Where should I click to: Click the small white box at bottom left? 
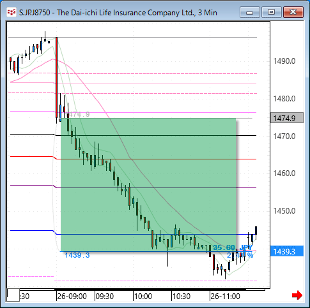coord(13,295)
